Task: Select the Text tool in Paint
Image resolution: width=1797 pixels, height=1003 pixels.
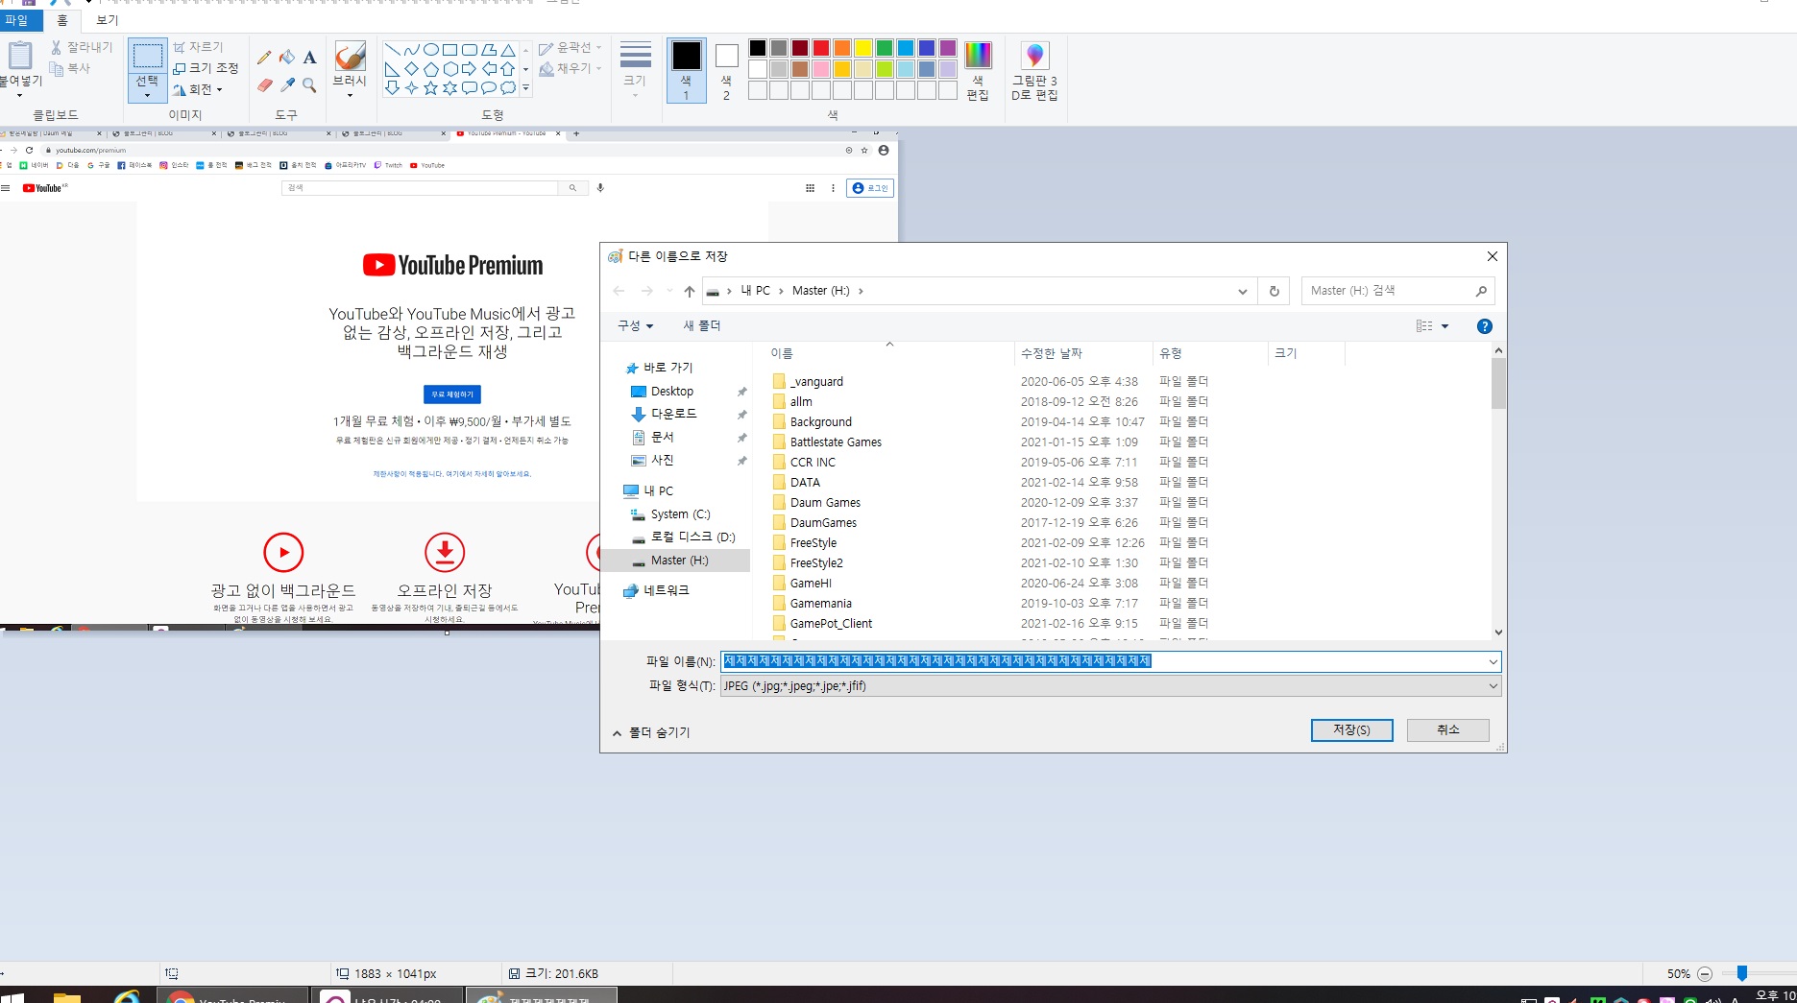Action: point(309,58)
